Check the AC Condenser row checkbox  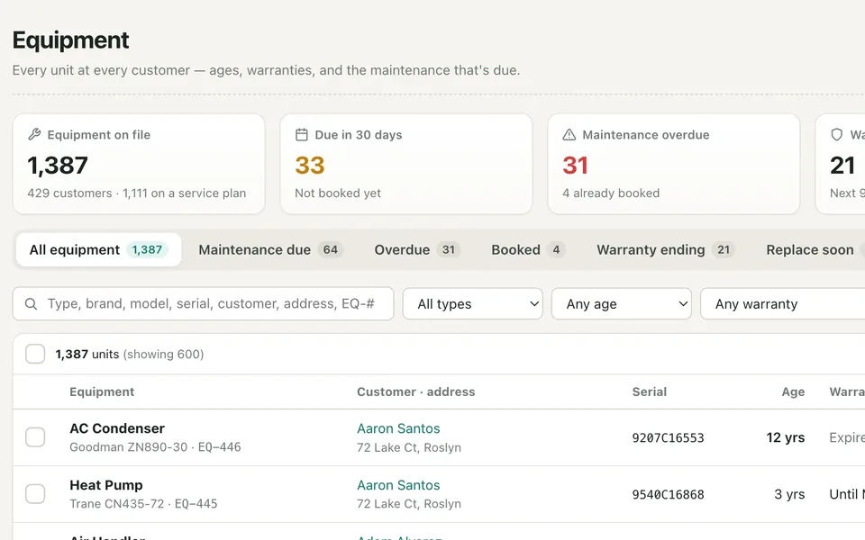[35, 437]
